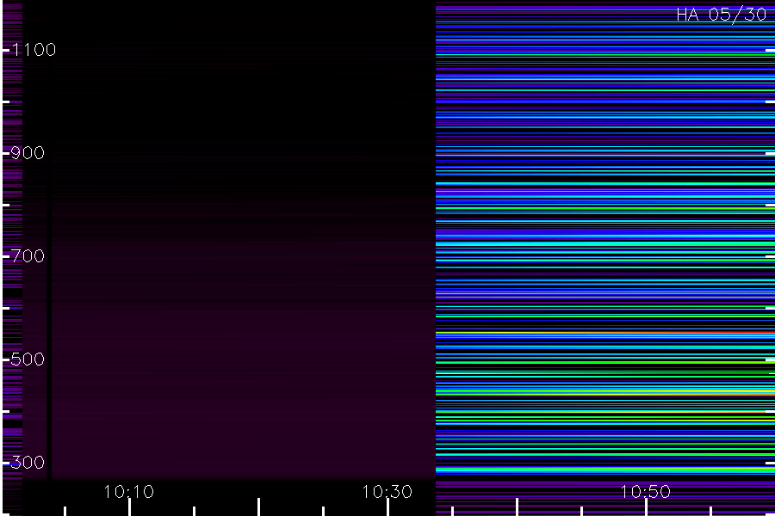Click the 300 frequency axis label

coord(28,463)
